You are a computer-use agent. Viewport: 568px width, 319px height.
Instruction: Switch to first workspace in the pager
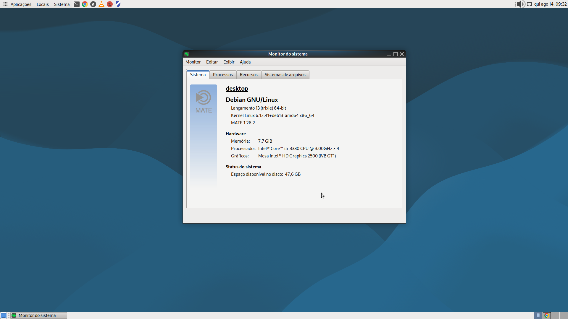click(x=538, y=315)
